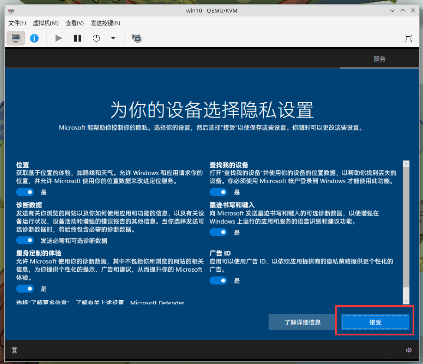Close the win10 QEMU/KVM window
423x364 pixels.
(x=413, y=10)
